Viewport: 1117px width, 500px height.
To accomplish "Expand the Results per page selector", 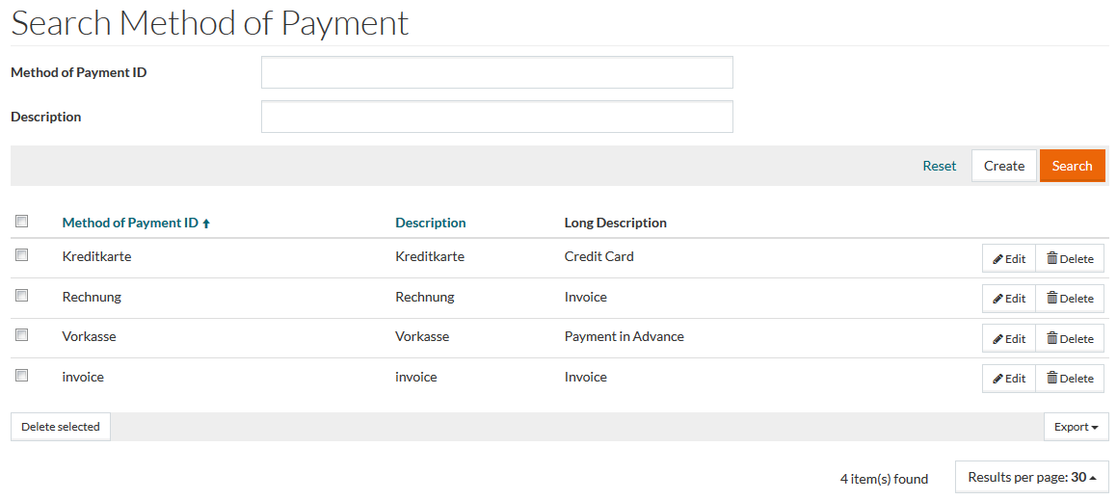I will click(x=1031, y=477).
